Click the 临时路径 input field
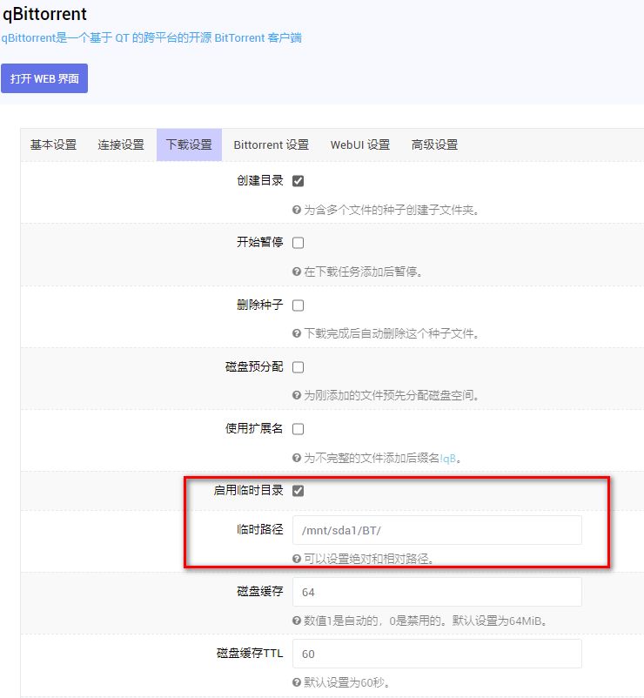644x698 pixels. (437, 530)
